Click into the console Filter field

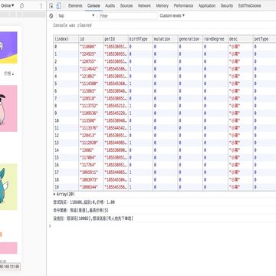128,16
